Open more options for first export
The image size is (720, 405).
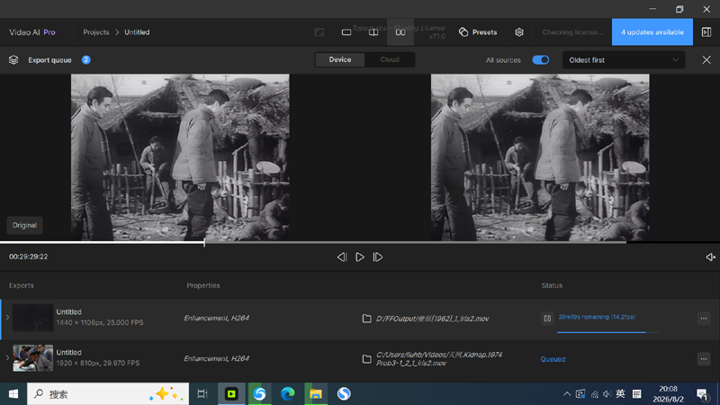pyautogui.click(x=704, y=319)
